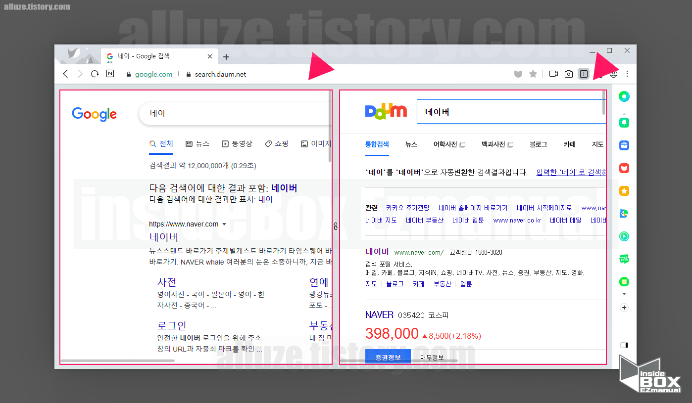This screenshot has height=403, width=692.
Task: Open the Papago parrot translator sidebar icon
Action: 624,214
